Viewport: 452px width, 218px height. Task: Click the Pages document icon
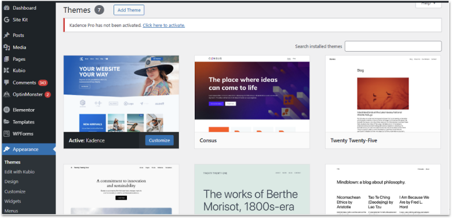tap(6, 59)
